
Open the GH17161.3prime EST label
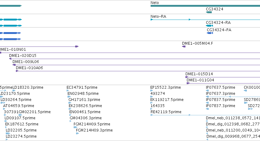[84, 100]
